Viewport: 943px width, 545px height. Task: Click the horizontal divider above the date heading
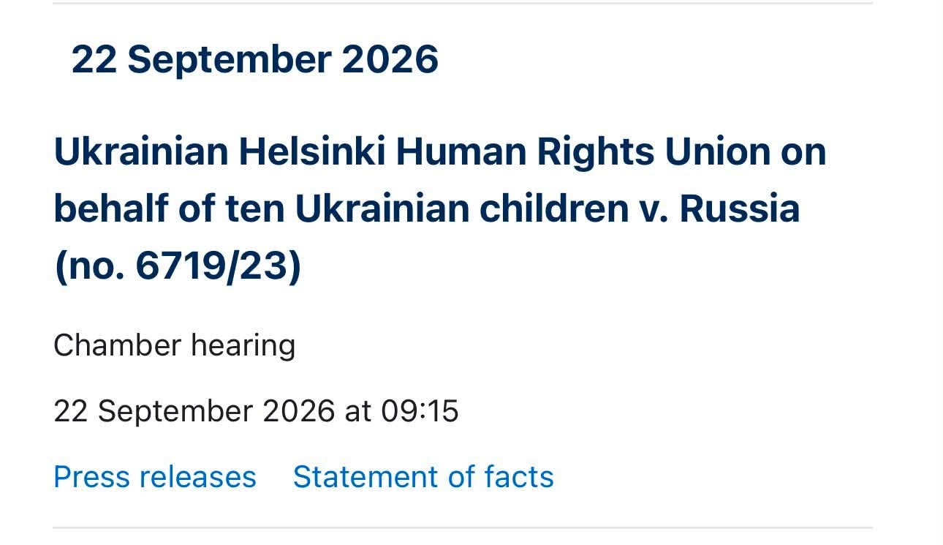coord(463,4)
